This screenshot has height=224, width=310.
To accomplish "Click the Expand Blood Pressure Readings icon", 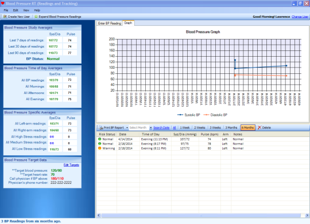I will 36,17.
